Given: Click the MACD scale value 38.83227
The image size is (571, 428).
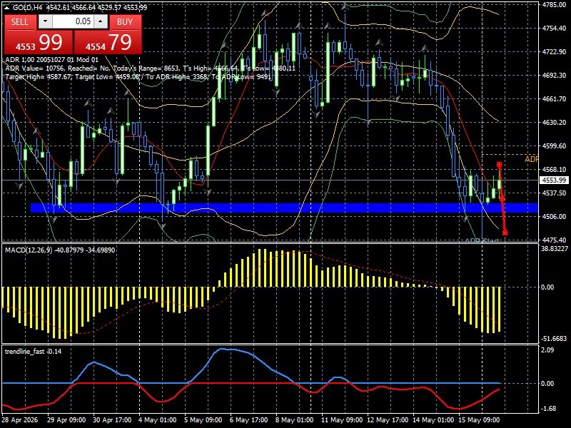Looking at the screenshot, I should 555,248.
